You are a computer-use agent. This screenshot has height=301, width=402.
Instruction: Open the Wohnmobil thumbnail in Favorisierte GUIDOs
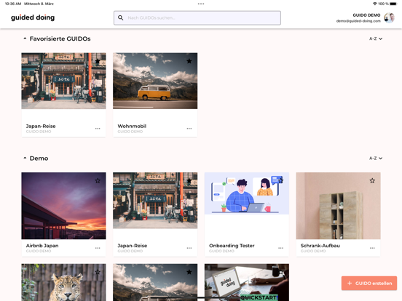tap(155, 81)
